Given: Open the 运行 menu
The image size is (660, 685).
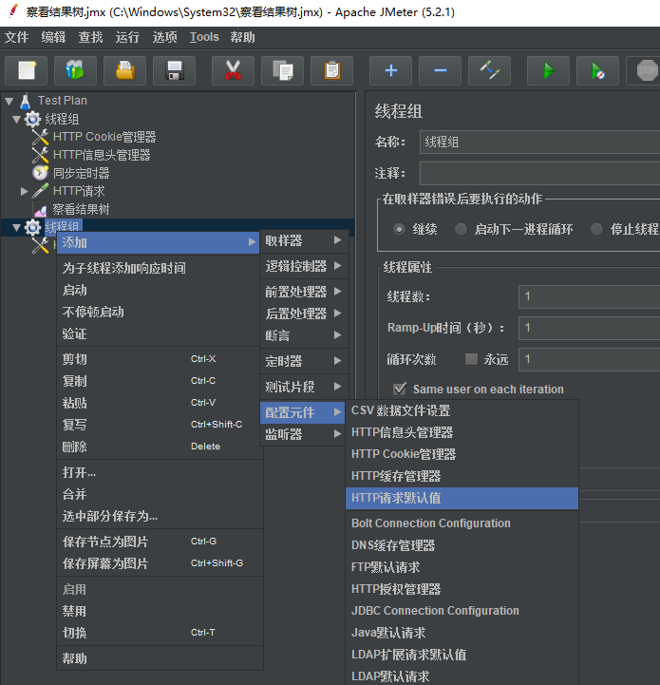Looking at the screenshot, I should 127,38.
